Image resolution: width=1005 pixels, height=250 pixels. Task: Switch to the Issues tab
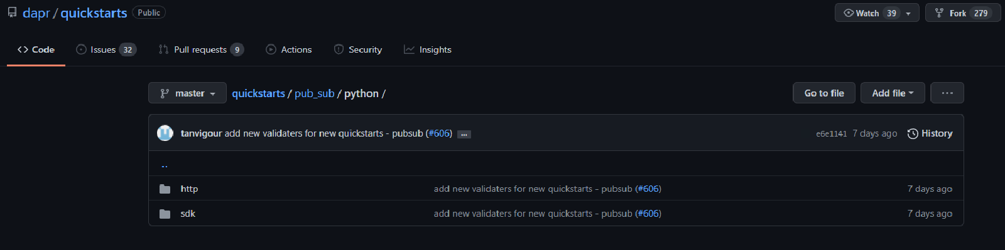pos(106,49)
